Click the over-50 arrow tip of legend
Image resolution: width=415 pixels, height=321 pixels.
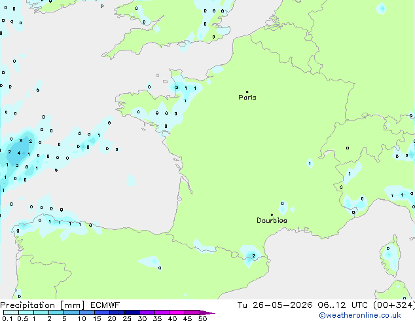[207, 312]
